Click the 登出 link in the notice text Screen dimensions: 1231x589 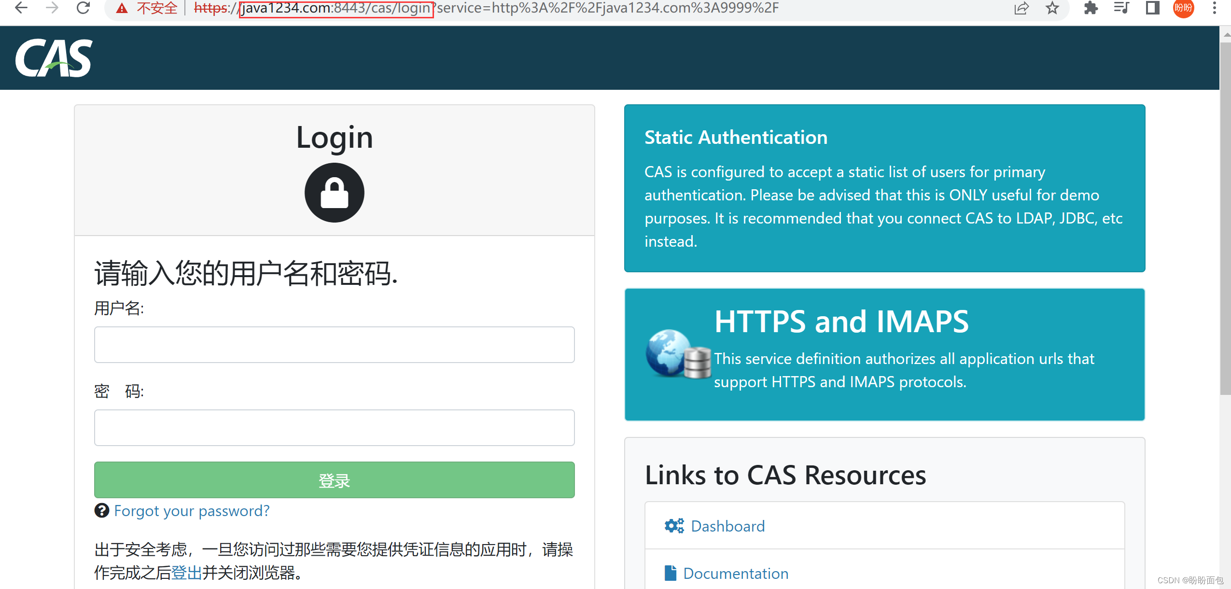pyautogui.click(x=187, y=572)
